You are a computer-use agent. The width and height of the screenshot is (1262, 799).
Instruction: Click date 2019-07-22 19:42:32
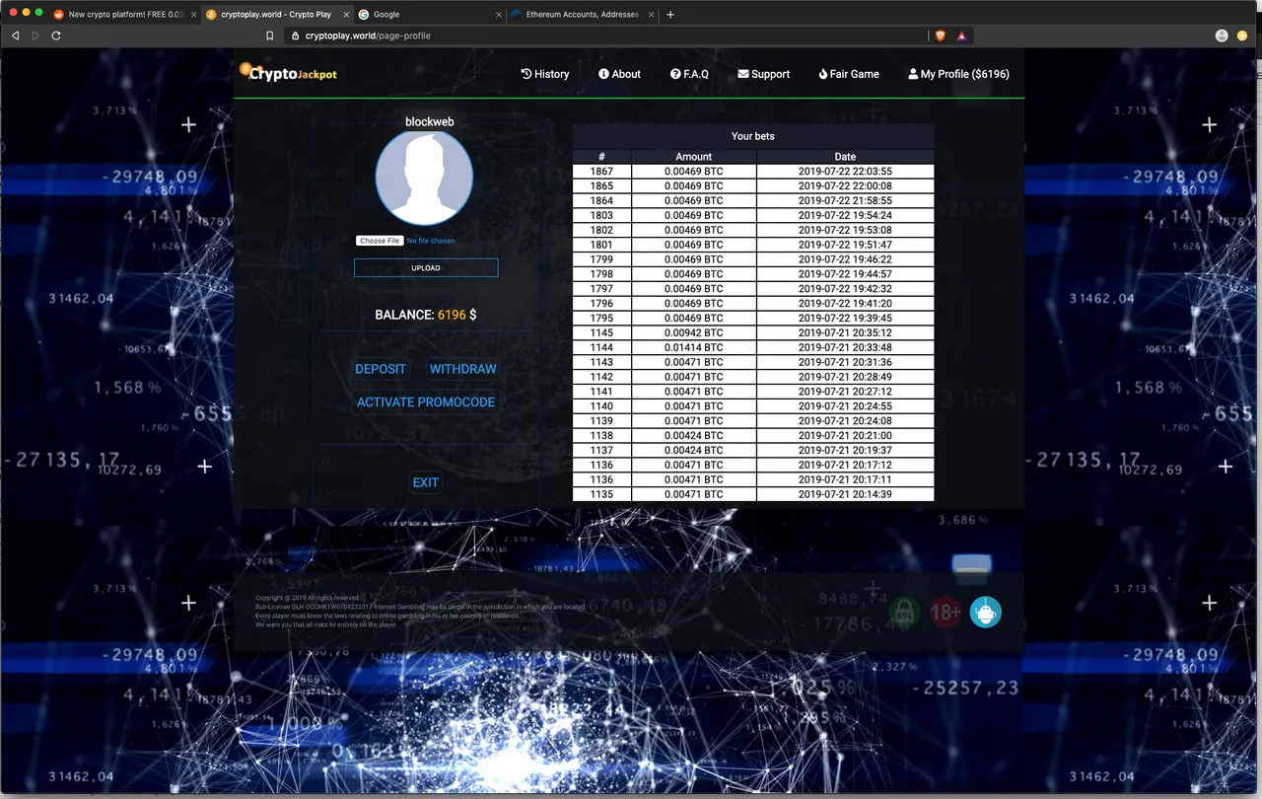coord(845,289)
